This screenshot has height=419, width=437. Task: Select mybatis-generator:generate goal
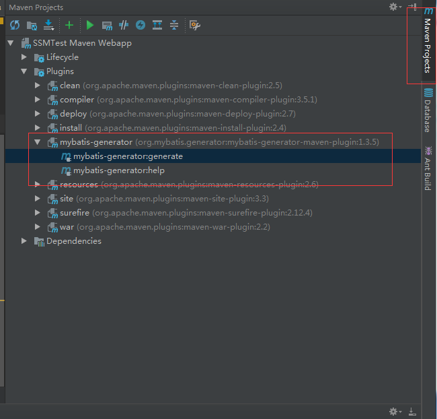[x=213, y=156]
